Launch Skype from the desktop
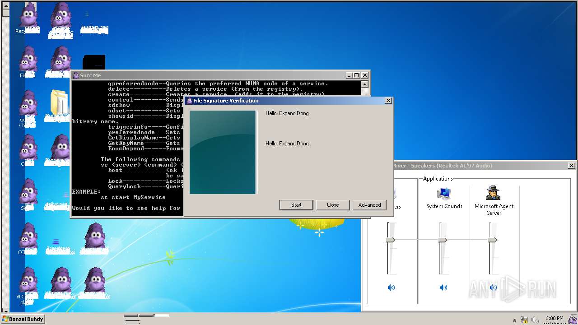The width and height of the screenshot is (578, 325). click(x=29, y=194)
